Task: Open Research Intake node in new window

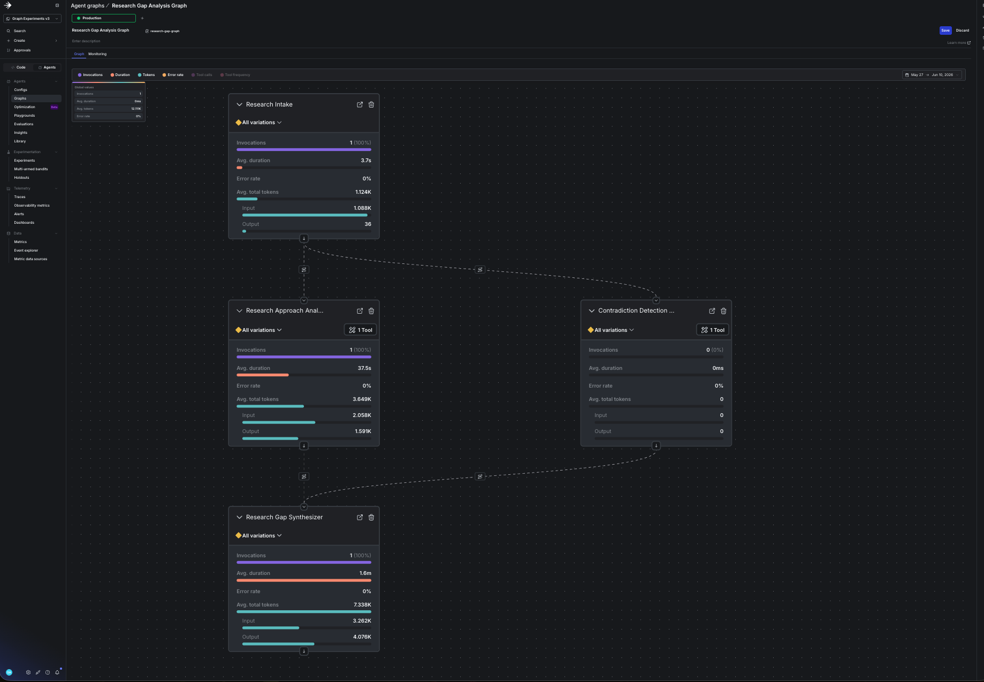Action: [360, 104]
